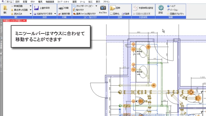This screenshot has height=116, width=206.
Task: Switch to the 建築 tab
Action: [x=74, y=2]
